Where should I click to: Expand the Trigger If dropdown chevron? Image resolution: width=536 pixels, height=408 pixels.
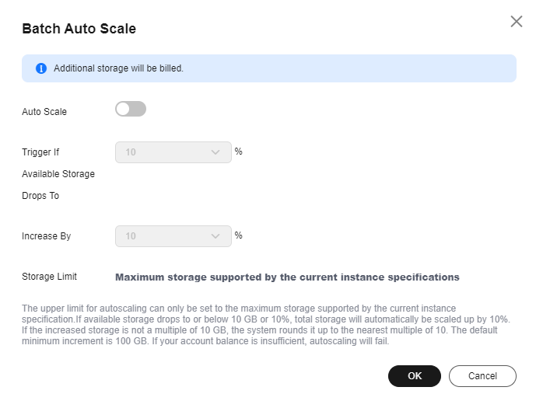point(215,152)
